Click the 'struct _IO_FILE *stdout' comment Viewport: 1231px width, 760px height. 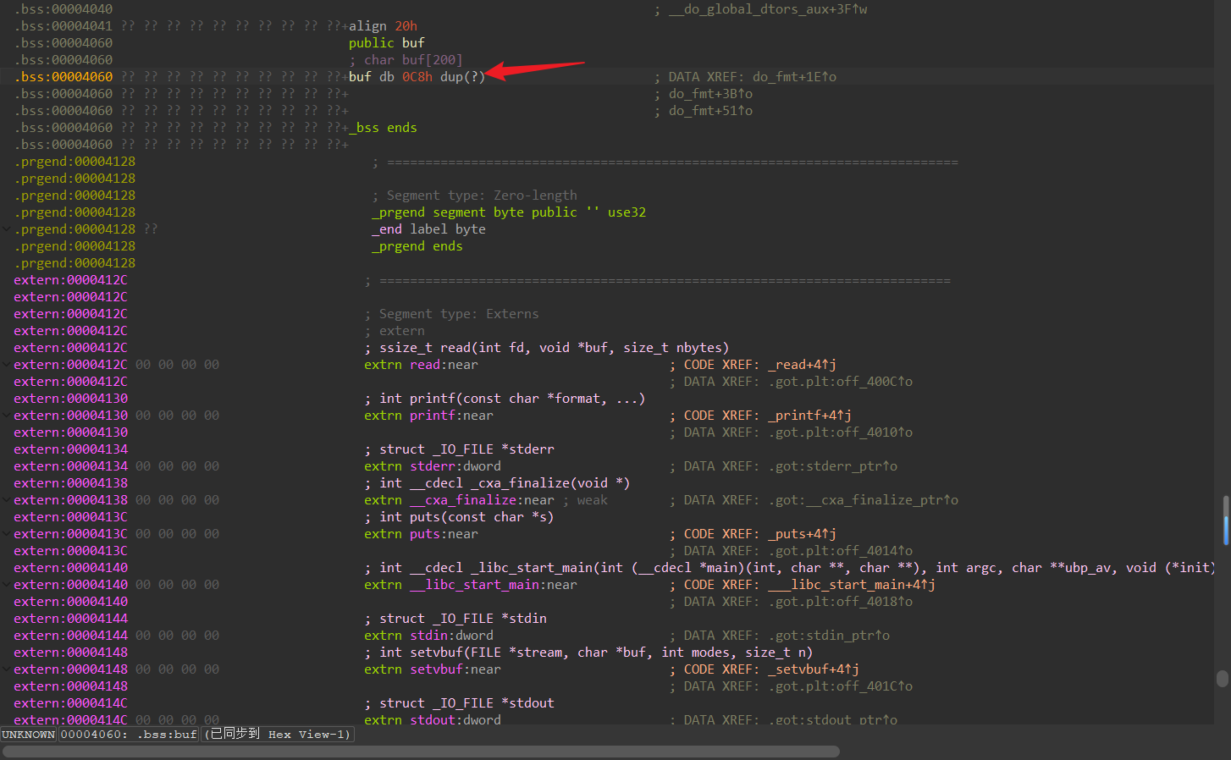point(459,702)
